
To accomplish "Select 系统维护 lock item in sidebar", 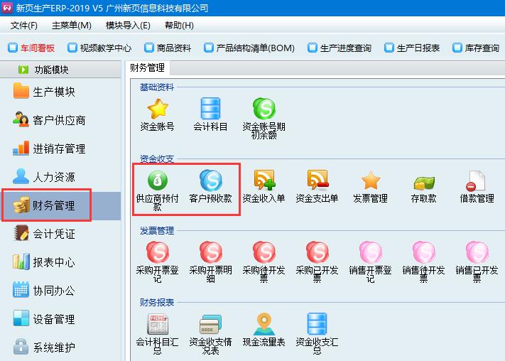I will pyautogui.click(x=53, y=347).
